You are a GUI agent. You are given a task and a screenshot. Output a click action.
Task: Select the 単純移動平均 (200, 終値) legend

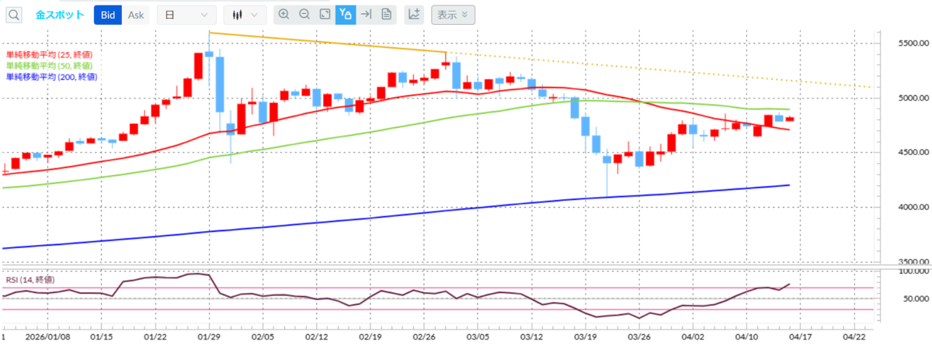pyautogui.click(x=53, y=77)
